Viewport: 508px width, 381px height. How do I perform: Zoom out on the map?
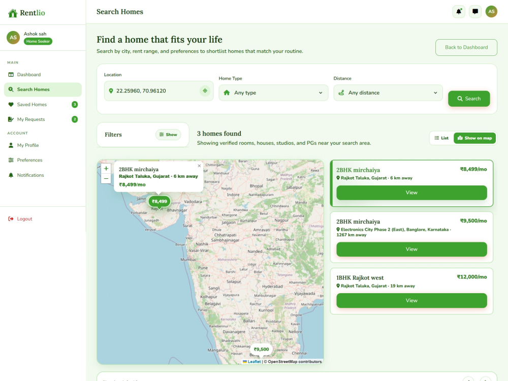[x=106, y=178]
